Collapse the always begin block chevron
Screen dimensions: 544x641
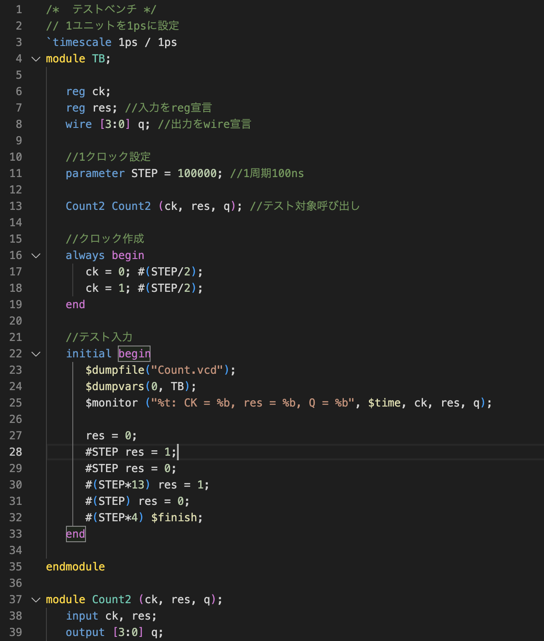click(x=36, y=255)
